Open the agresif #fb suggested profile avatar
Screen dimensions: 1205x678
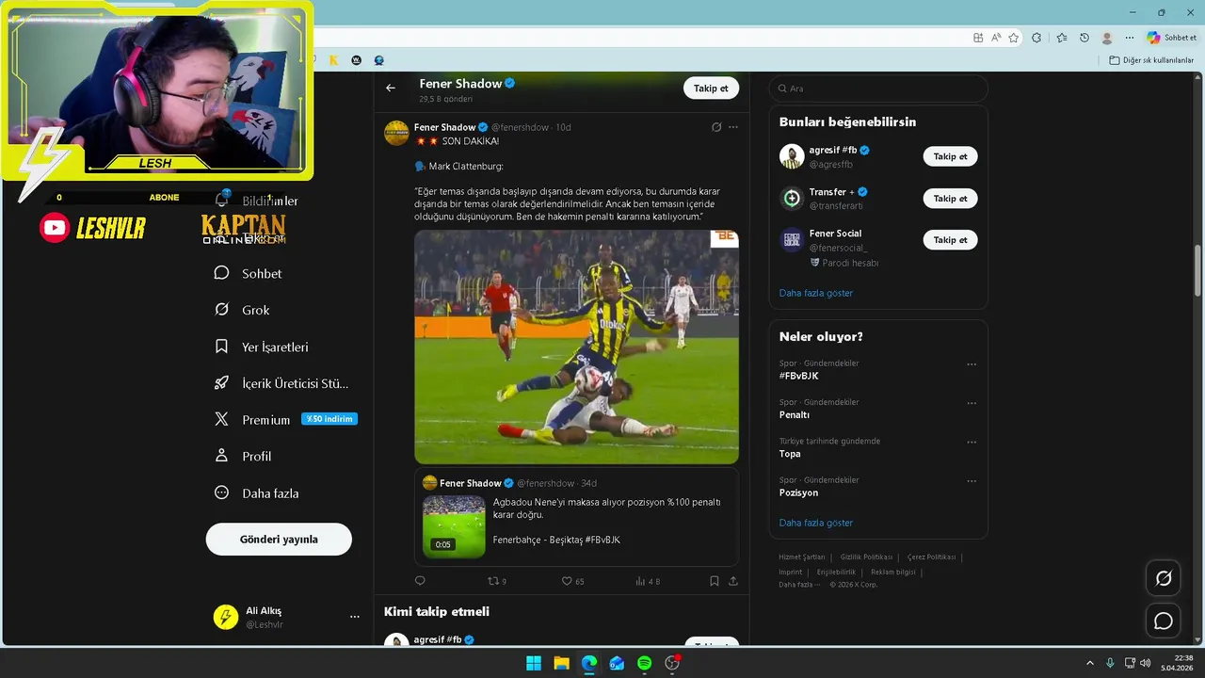coord(792,156)
